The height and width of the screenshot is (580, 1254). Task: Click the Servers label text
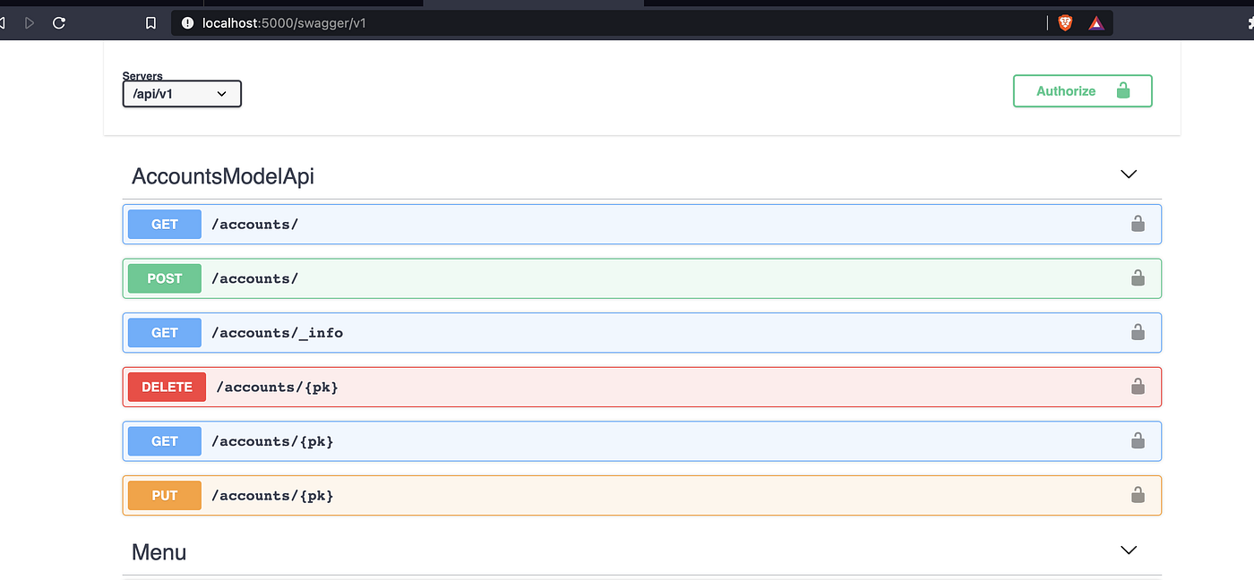(x=142, y=76)
